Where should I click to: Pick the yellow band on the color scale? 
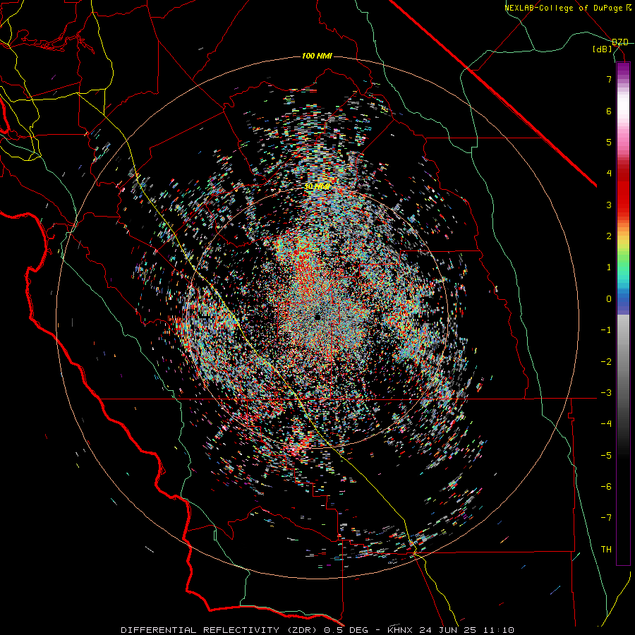pos(623,242)
